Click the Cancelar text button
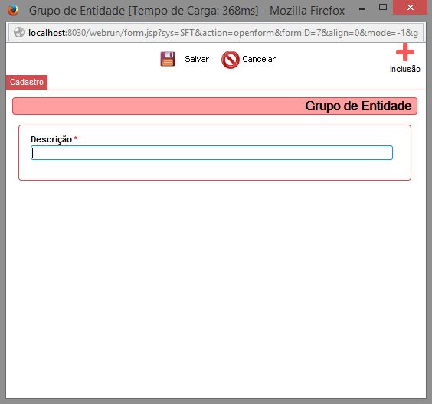 tap(259, 59)
